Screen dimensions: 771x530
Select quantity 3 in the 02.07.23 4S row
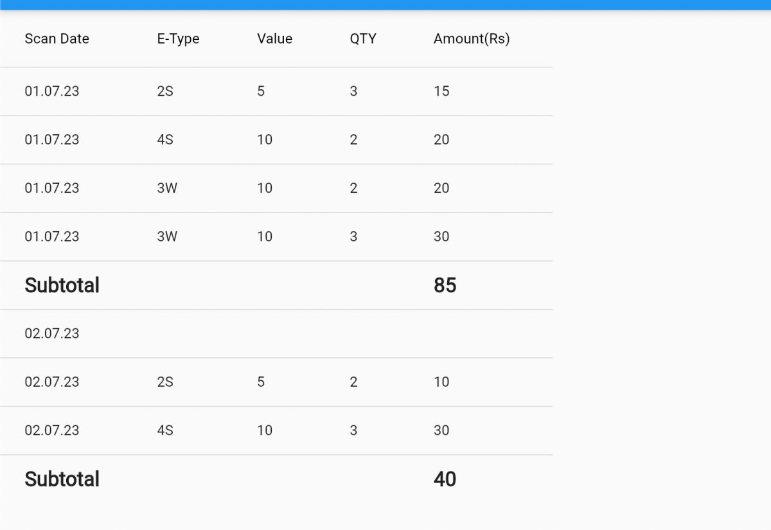tap(353, 430)
